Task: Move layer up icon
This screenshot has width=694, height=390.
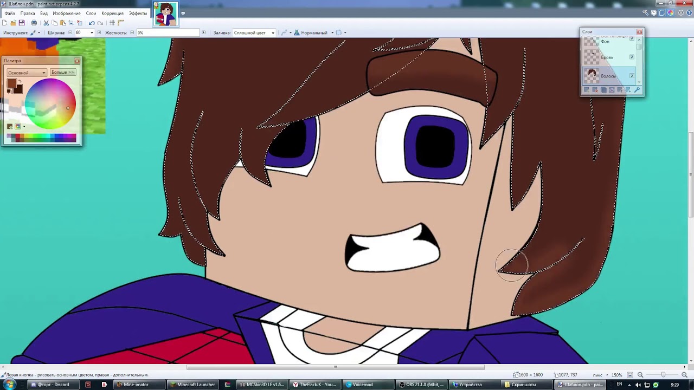Action: [620, 90]
